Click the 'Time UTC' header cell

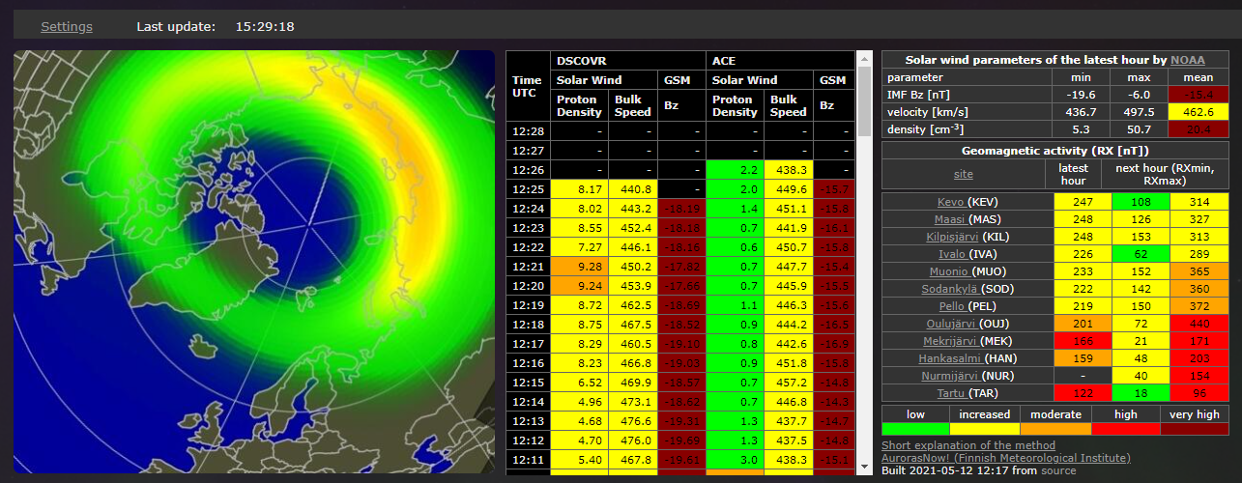[x=528, y=86]
